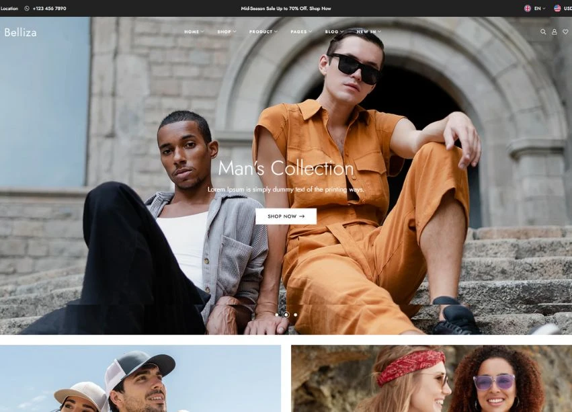Viewport: 572px width, 412px height.
Task: Click the phone icon beside +123 456 7890
Action: click(27, 9)
